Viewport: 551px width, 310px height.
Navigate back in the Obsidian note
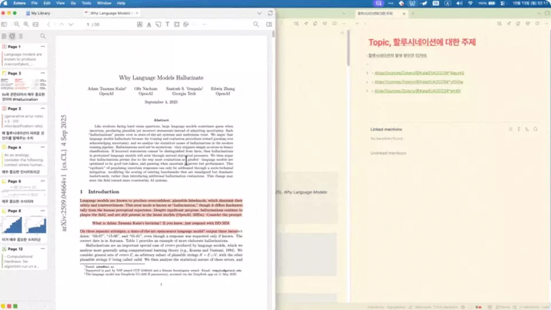[x=356, y=24]
